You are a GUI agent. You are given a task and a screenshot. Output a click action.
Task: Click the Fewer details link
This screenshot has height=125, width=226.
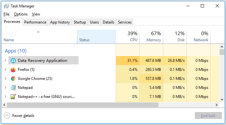click(x=23, y=116)
